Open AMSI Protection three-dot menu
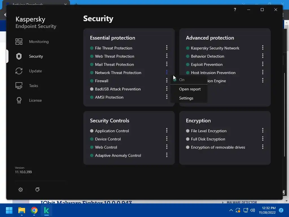Viewport: 289px width, 217px height. point(167,97)
